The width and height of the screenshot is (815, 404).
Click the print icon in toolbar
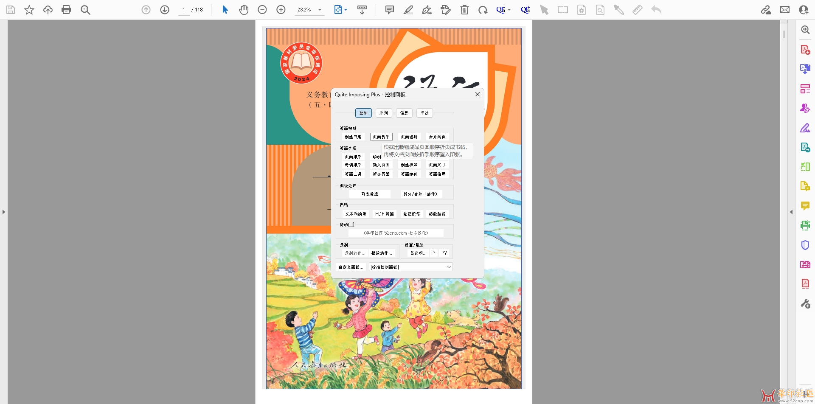pyautogui.click(x=66, y=10)
